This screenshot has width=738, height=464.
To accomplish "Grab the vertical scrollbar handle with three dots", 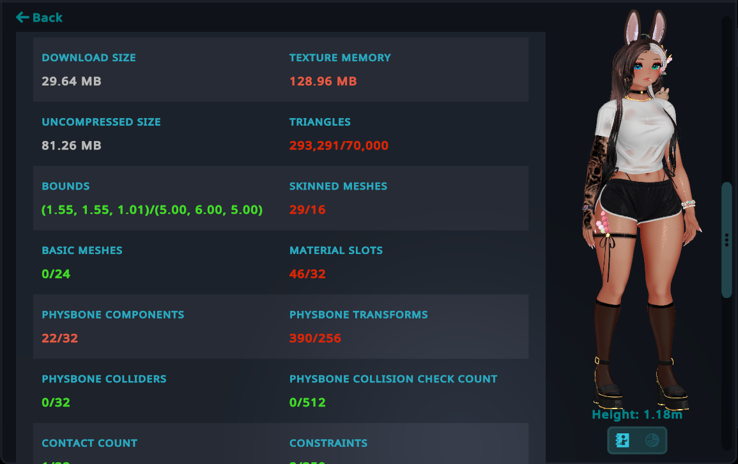I will pyautogui.click(x=726, y=240).
